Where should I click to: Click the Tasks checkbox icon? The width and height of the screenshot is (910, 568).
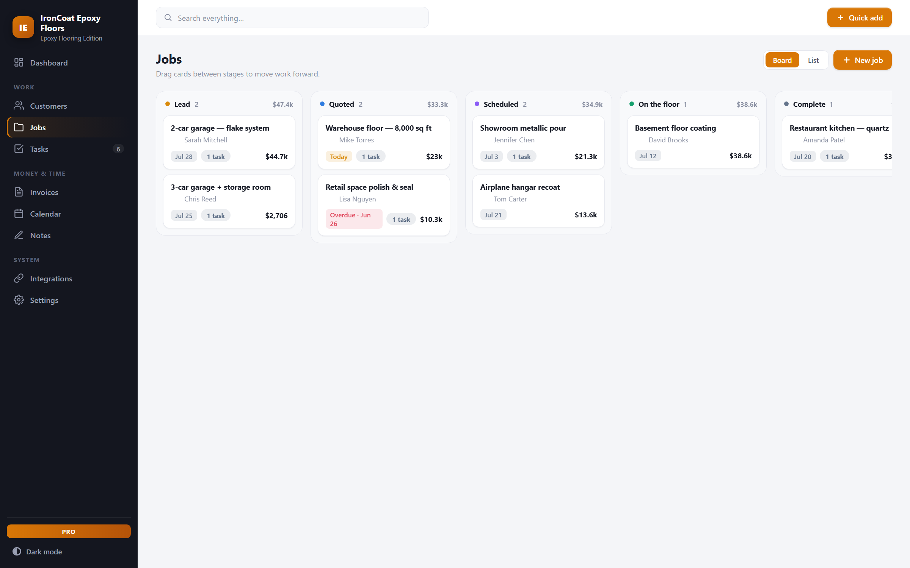[x=19, y=149]
